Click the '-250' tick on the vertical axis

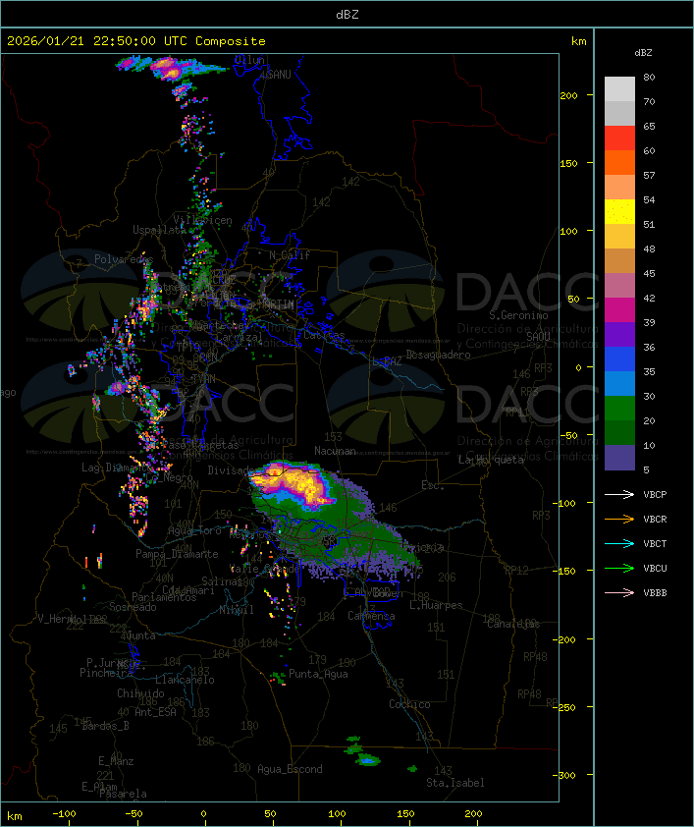click(565, 707)
